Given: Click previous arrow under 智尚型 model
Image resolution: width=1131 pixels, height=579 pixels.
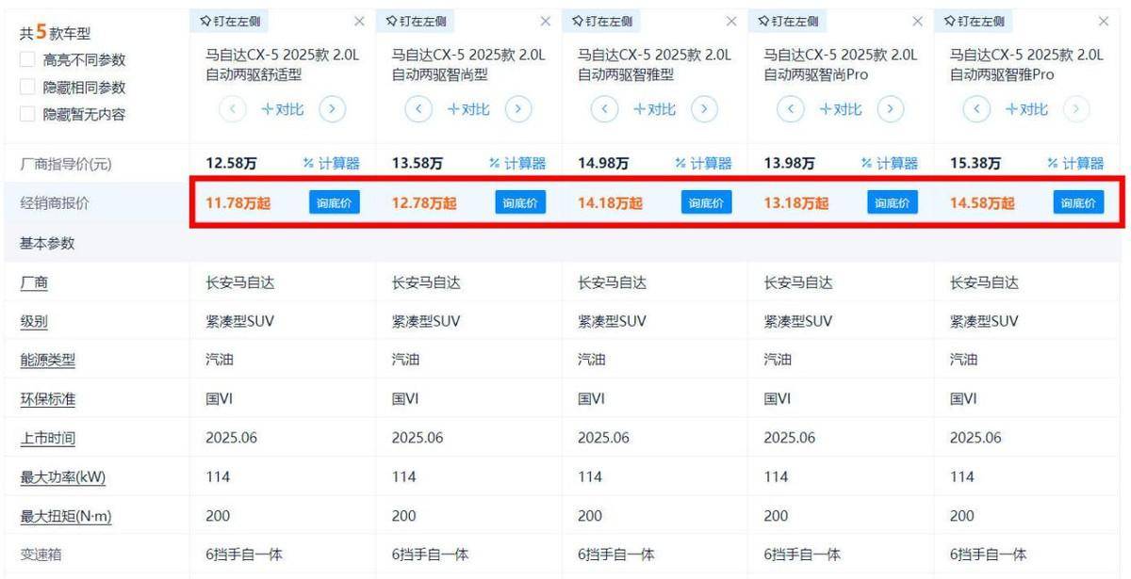Looking at the screenshot, I should click(x=418, y=109).
